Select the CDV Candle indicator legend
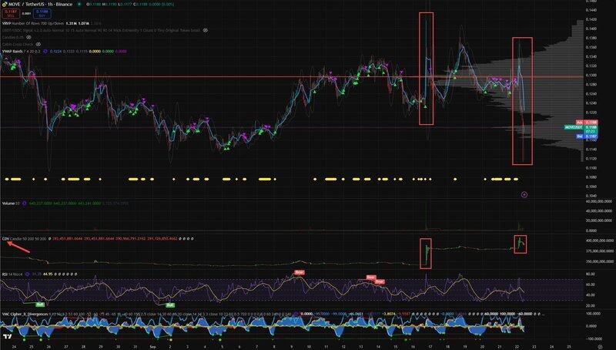Image resolution: width=616 pixels, height=350 pixels. [x=24, y=239]
